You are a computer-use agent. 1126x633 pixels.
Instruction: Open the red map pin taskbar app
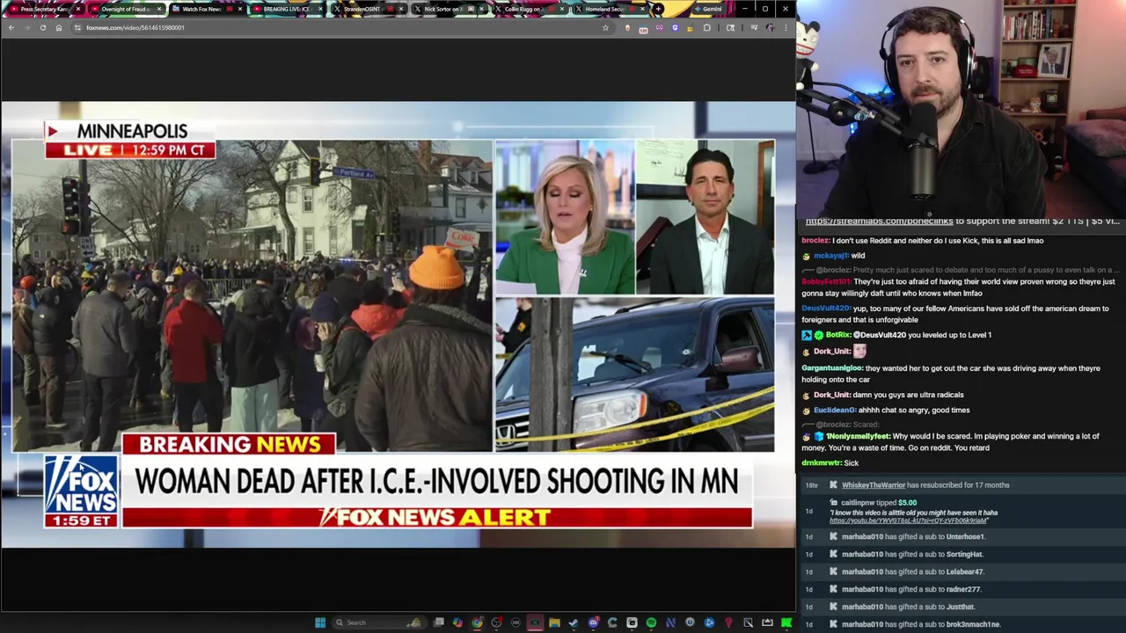[728, 622]
